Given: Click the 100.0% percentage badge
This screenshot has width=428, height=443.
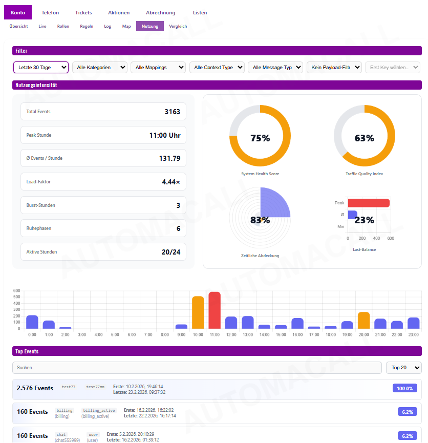Looking at the screenshot, I should [x=404, y=388].
